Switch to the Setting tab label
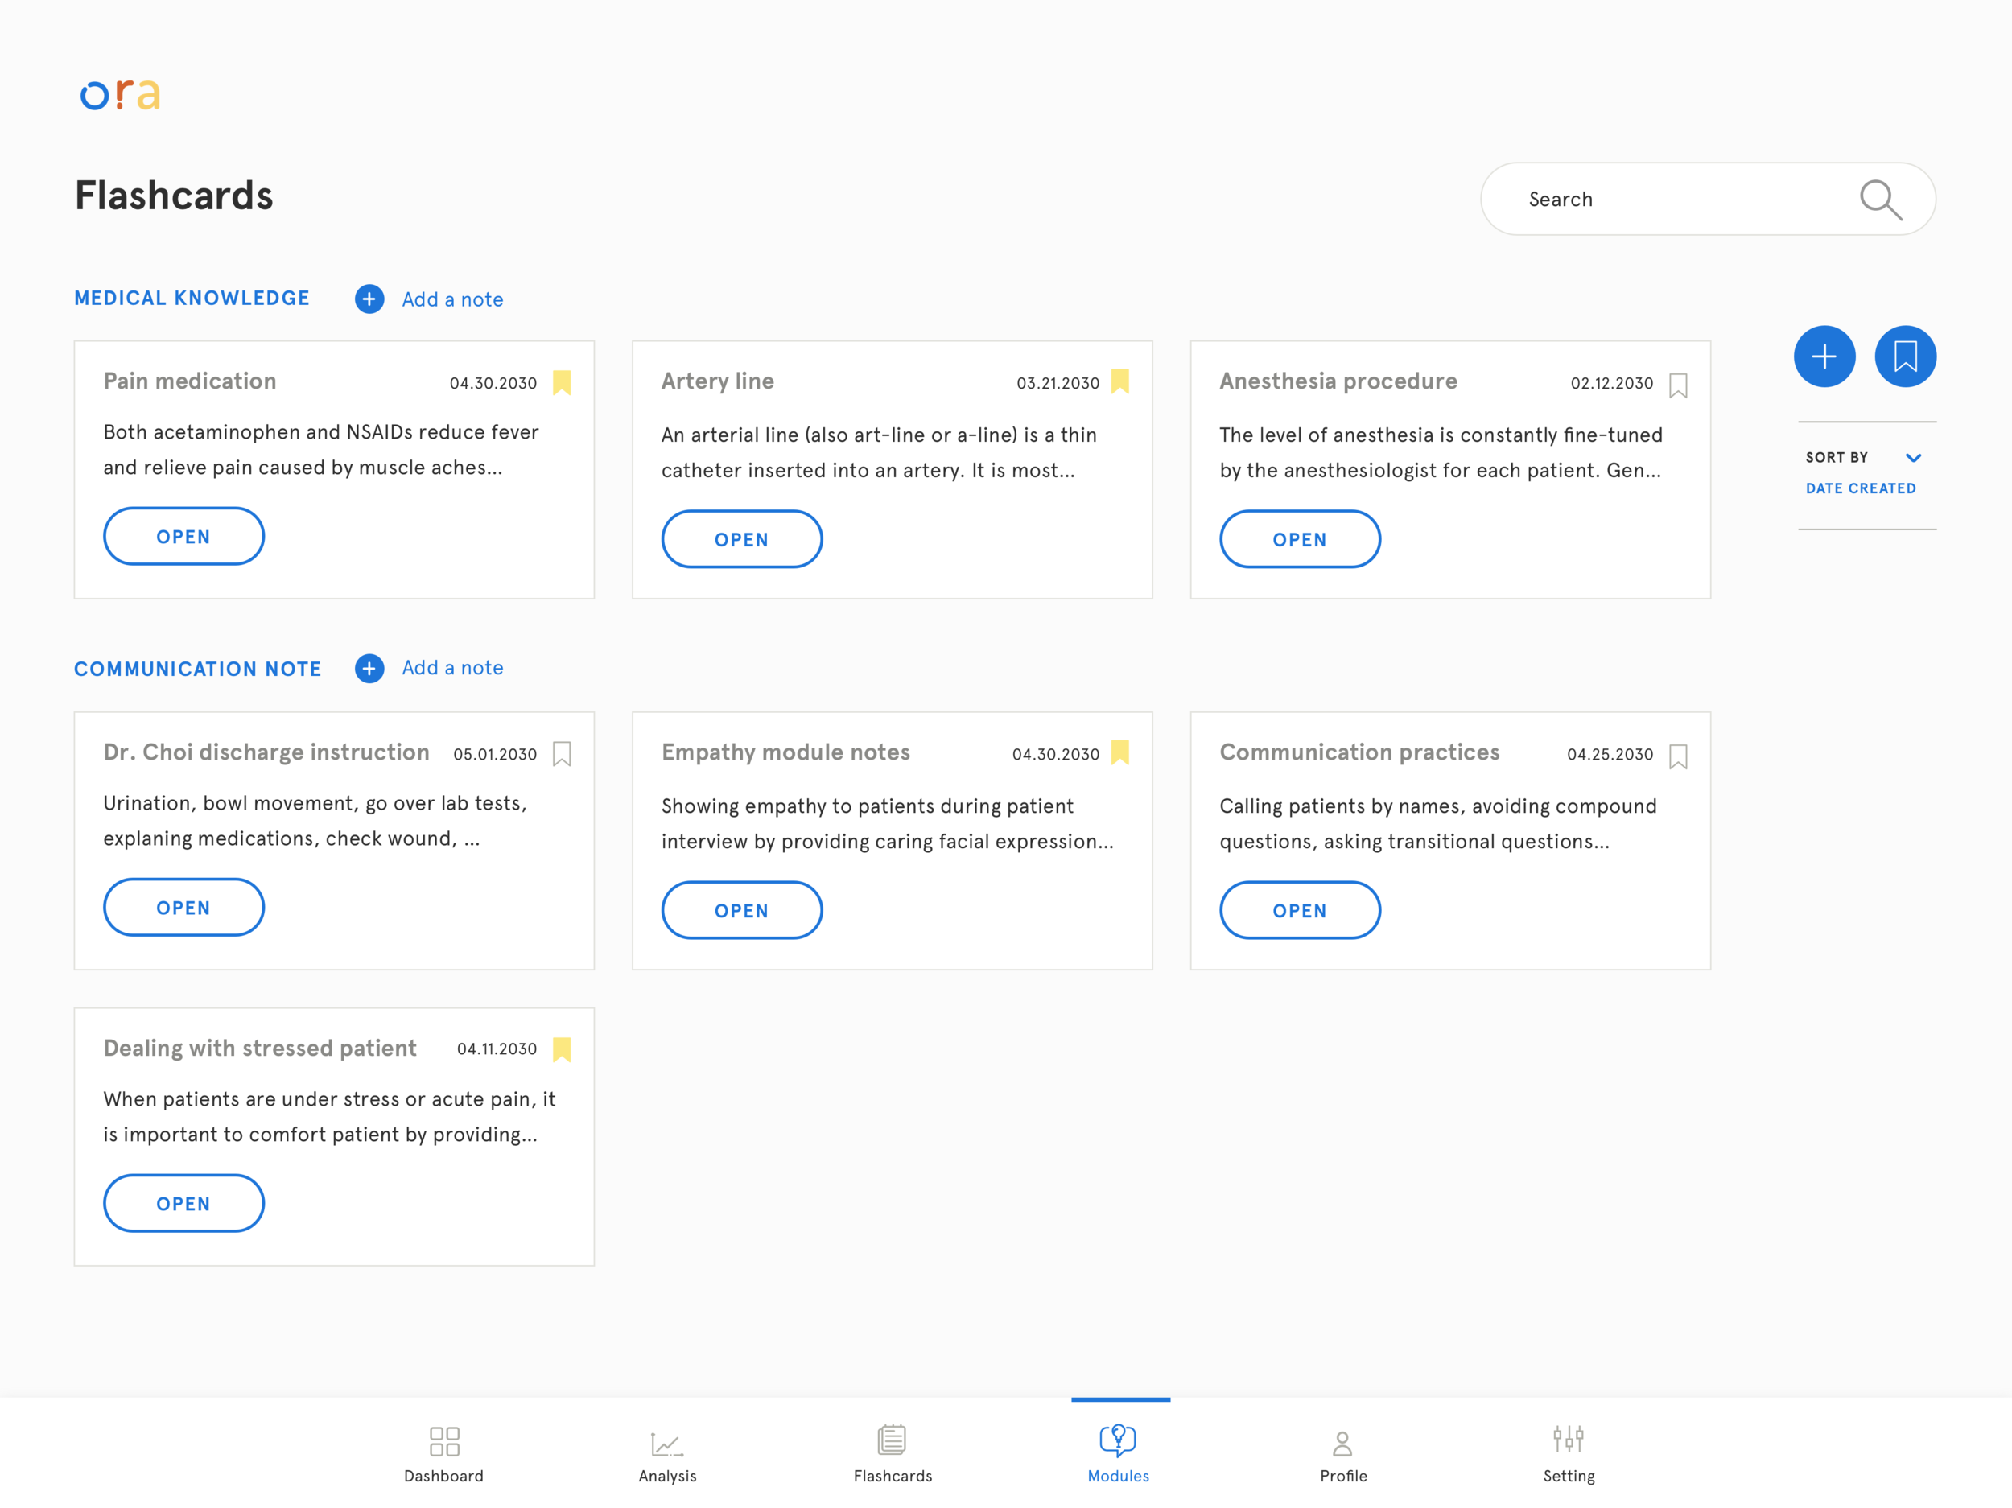This screenshot has height=1508, width=2012. click(x=1568, y=1476)
